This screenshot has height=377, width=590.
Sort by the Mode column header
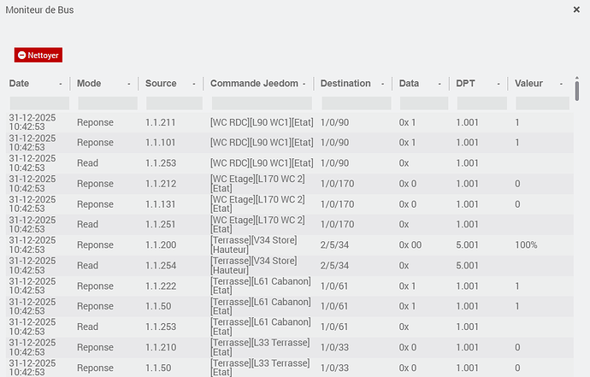(89, 83)
